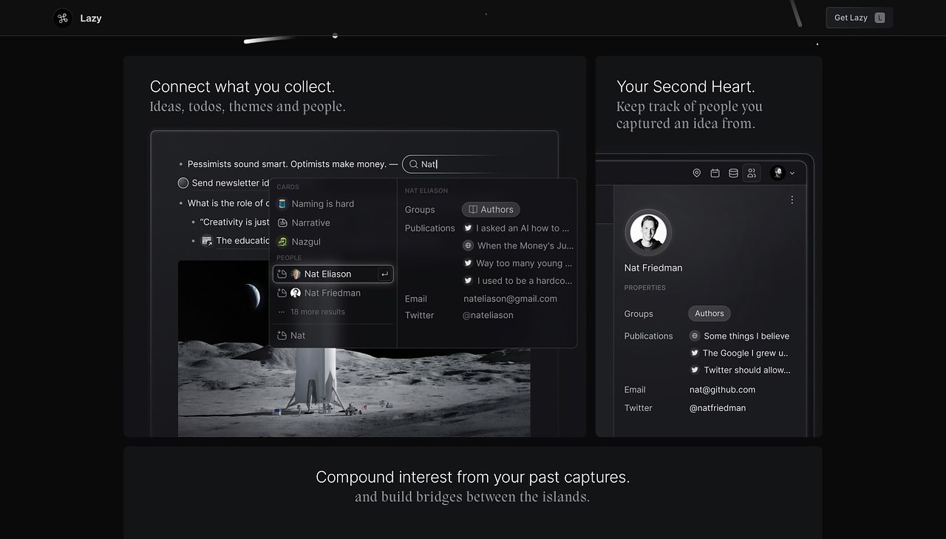946x539 pixels.
Task: Check the 'Send newsletter' todo circle
Action: (183, 183)
